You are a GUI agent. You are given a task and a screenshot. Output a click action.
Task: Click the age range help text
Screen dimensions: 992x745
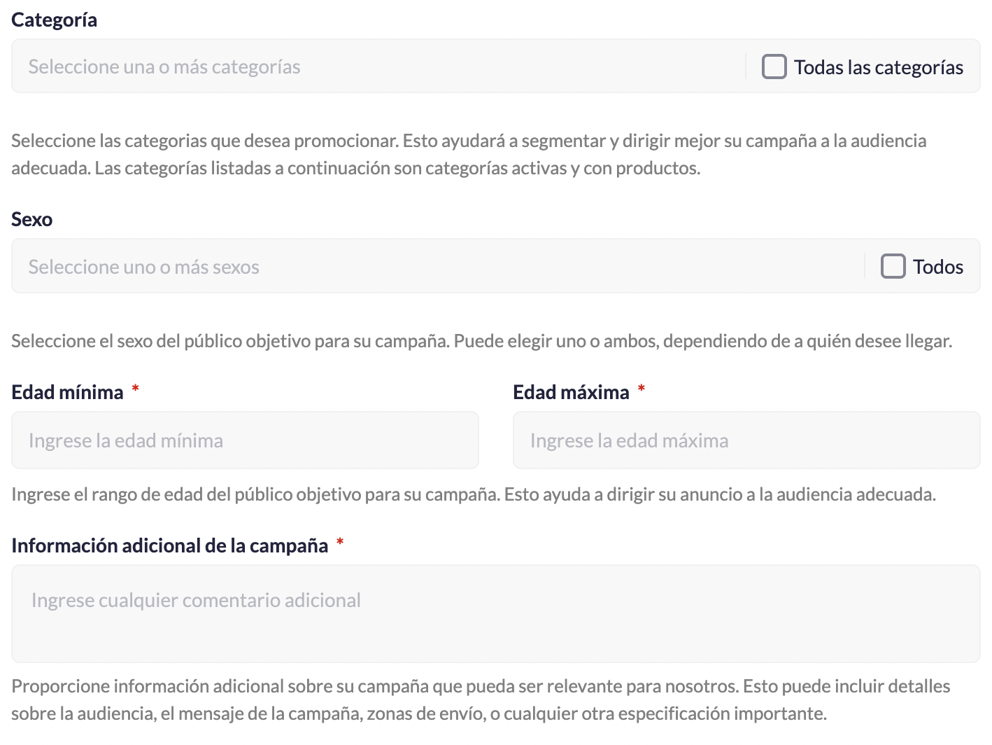click(473, 494)
